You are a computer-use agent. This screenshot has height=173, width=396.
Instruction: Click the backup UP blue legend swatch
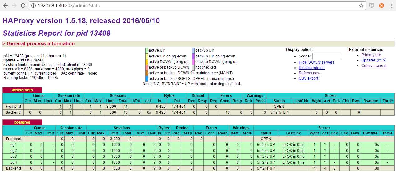coord(193,50)
